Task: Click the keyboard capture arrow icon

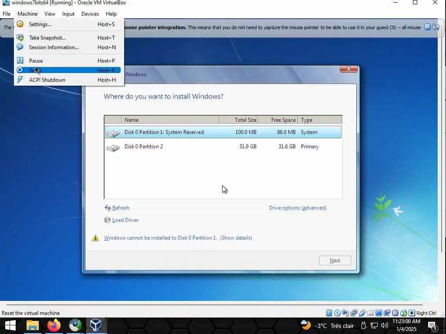Action: tap(412, 313)
